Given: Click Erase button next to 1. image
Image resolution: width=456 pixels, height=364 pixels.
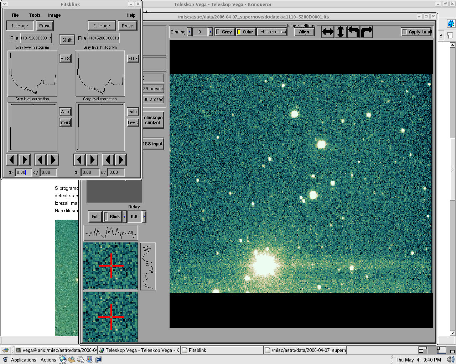Looking at the screenshot, I should [45, 26].
